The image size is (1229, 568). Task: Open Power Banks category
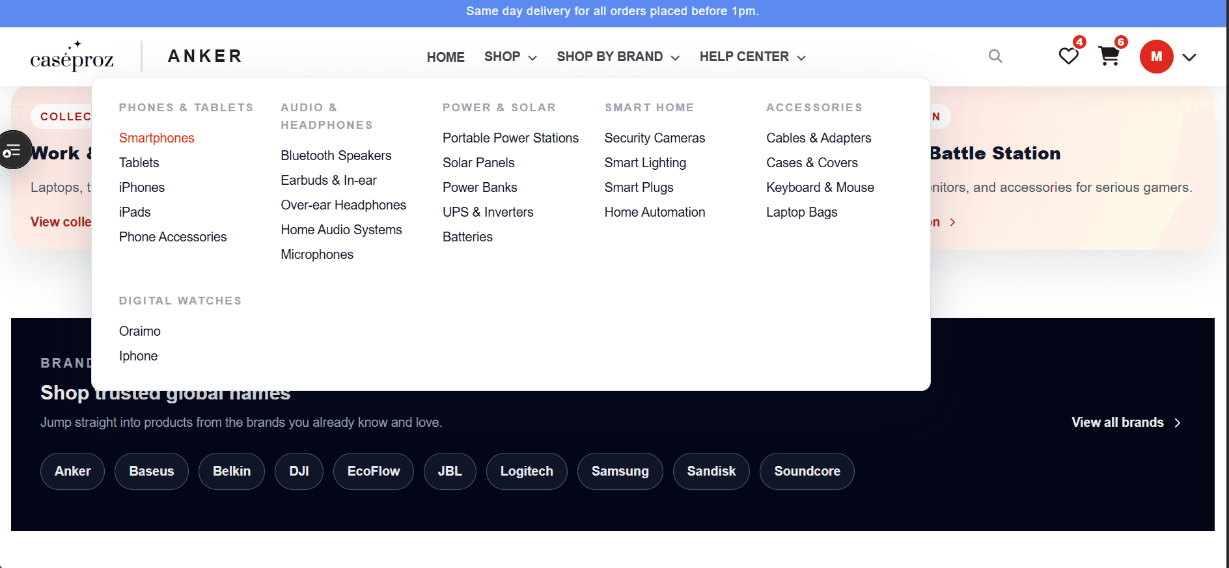tap(480, 187)
